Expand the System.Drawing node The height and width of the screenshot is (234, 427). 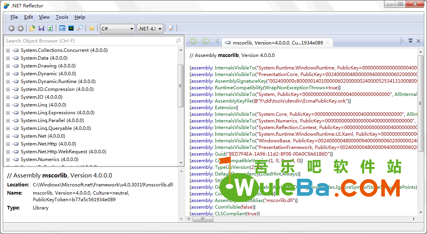coord(8,66)
